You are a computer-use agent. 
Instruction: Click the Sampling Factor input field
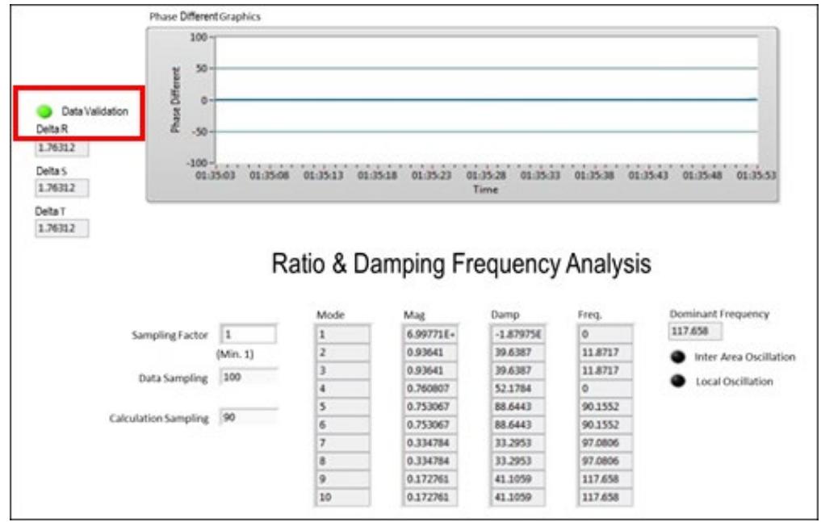248,334
